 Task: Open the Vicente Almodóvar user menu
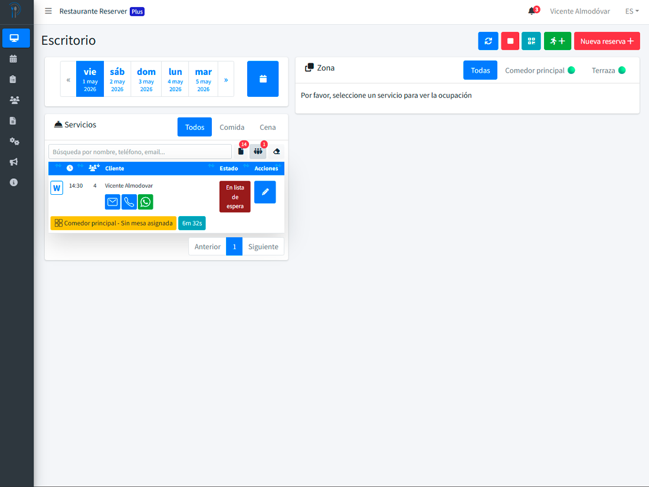tap(579, 11)
